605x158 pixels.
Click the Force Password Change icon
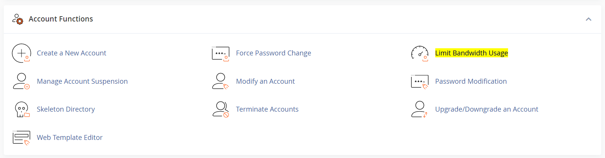pyautogui.click(x=221, y=53)
